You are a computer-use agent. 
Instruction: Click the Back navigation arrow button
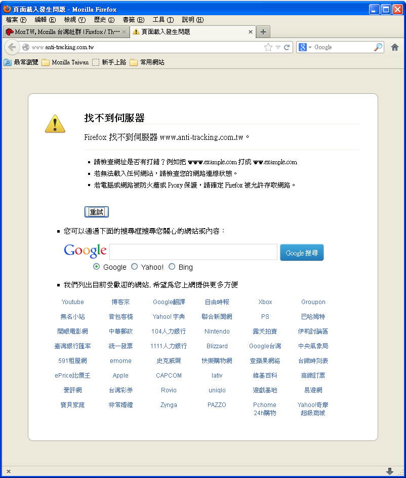click(12, 47)
